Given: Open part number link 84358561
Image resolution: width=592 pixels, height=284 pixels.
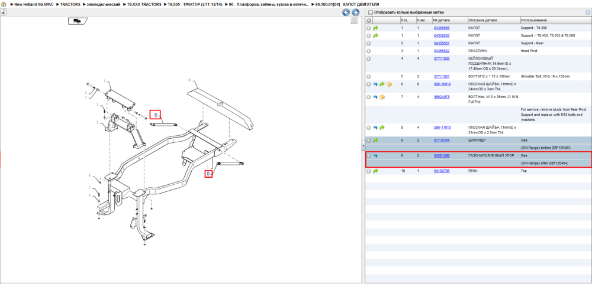Looking at the screenshot, I should point(442,43).
